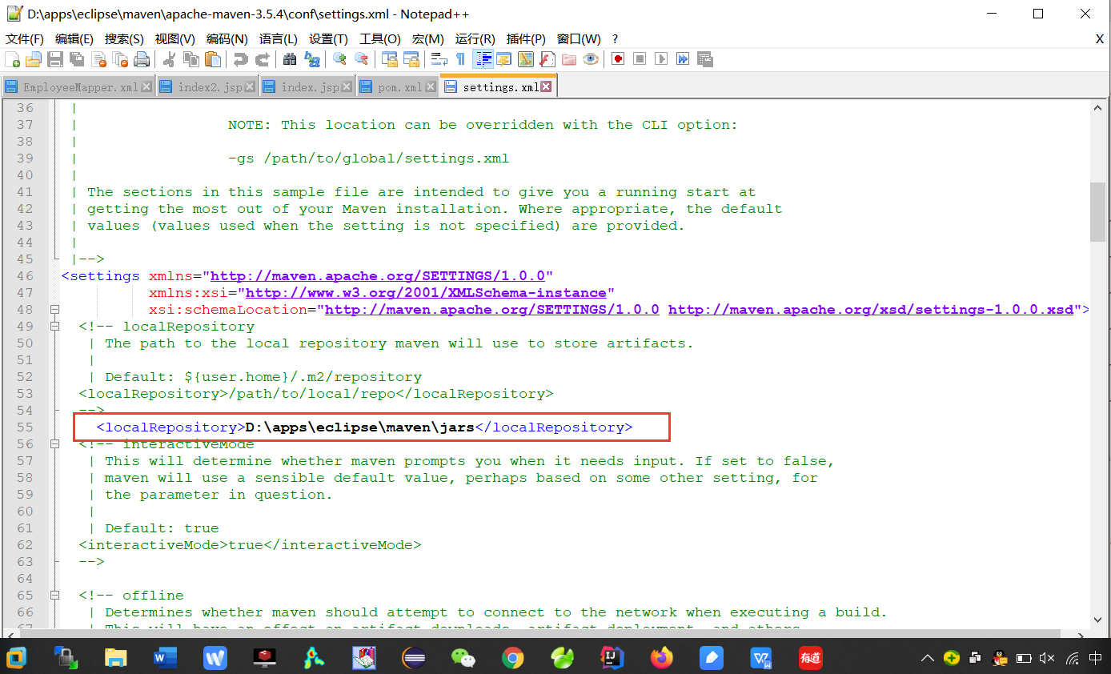Open Folder as Workspace icon

pyautogui.click(x=568, y=59)
